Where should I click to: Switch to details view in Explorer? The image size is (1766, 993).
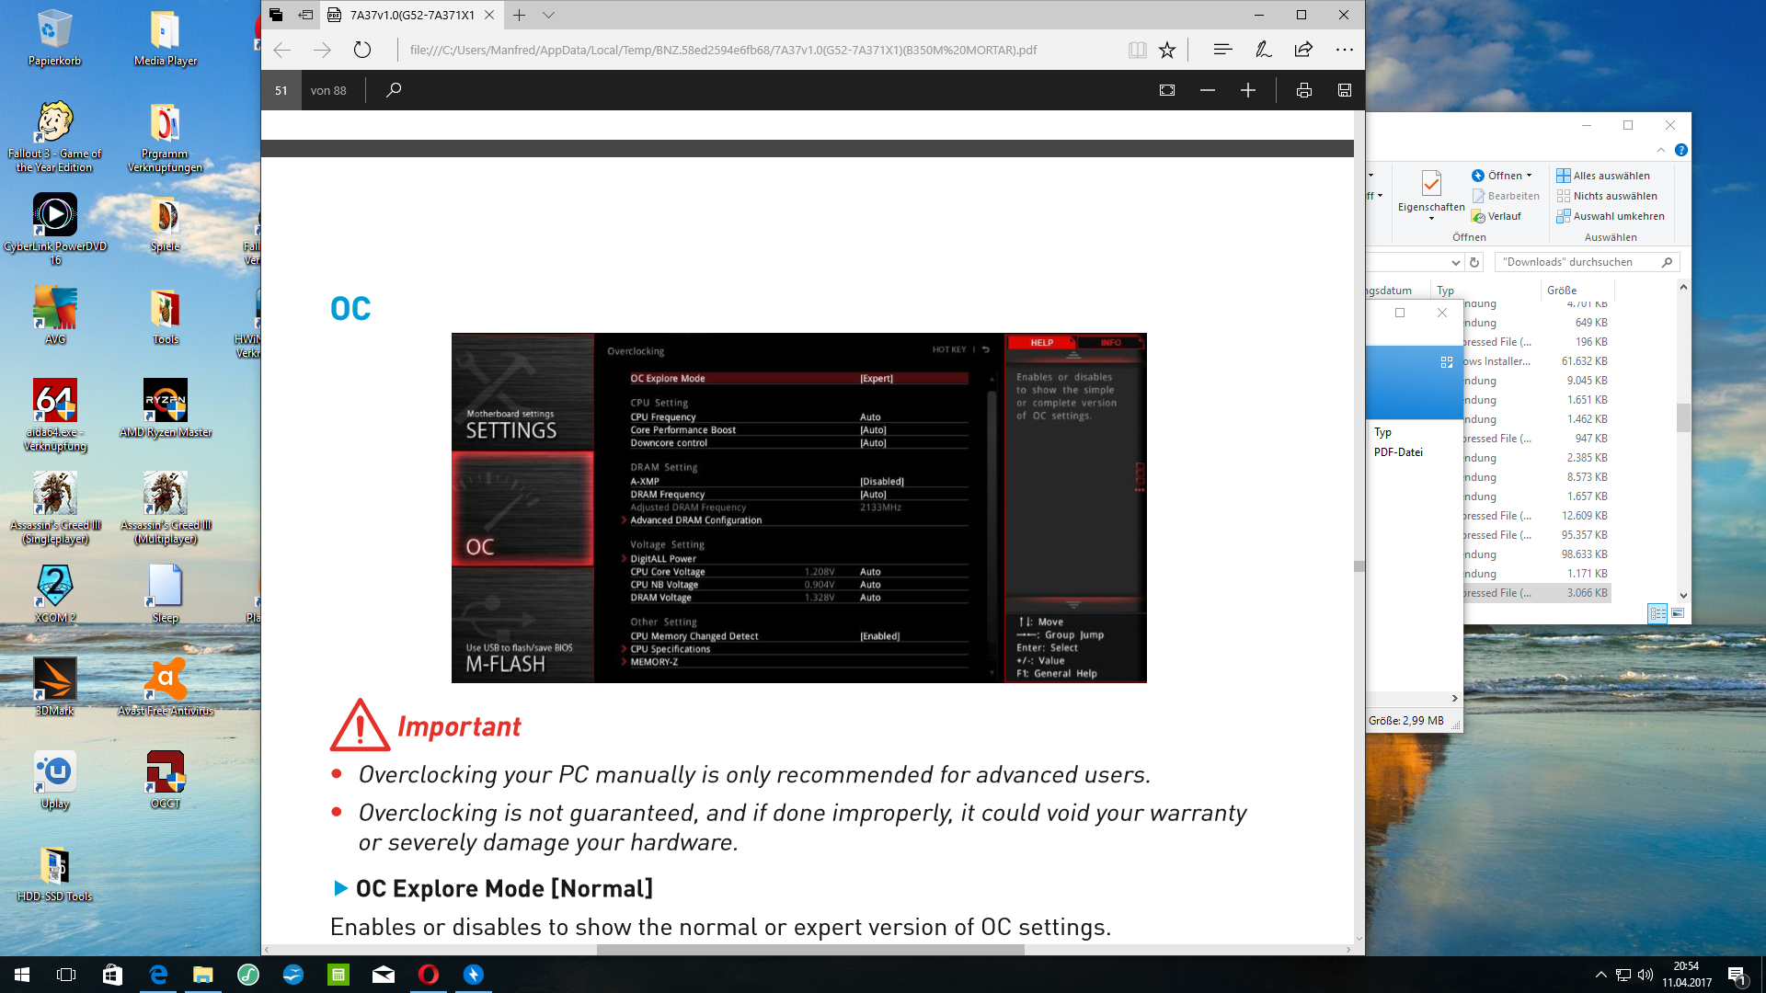(x=1657, y=613)
